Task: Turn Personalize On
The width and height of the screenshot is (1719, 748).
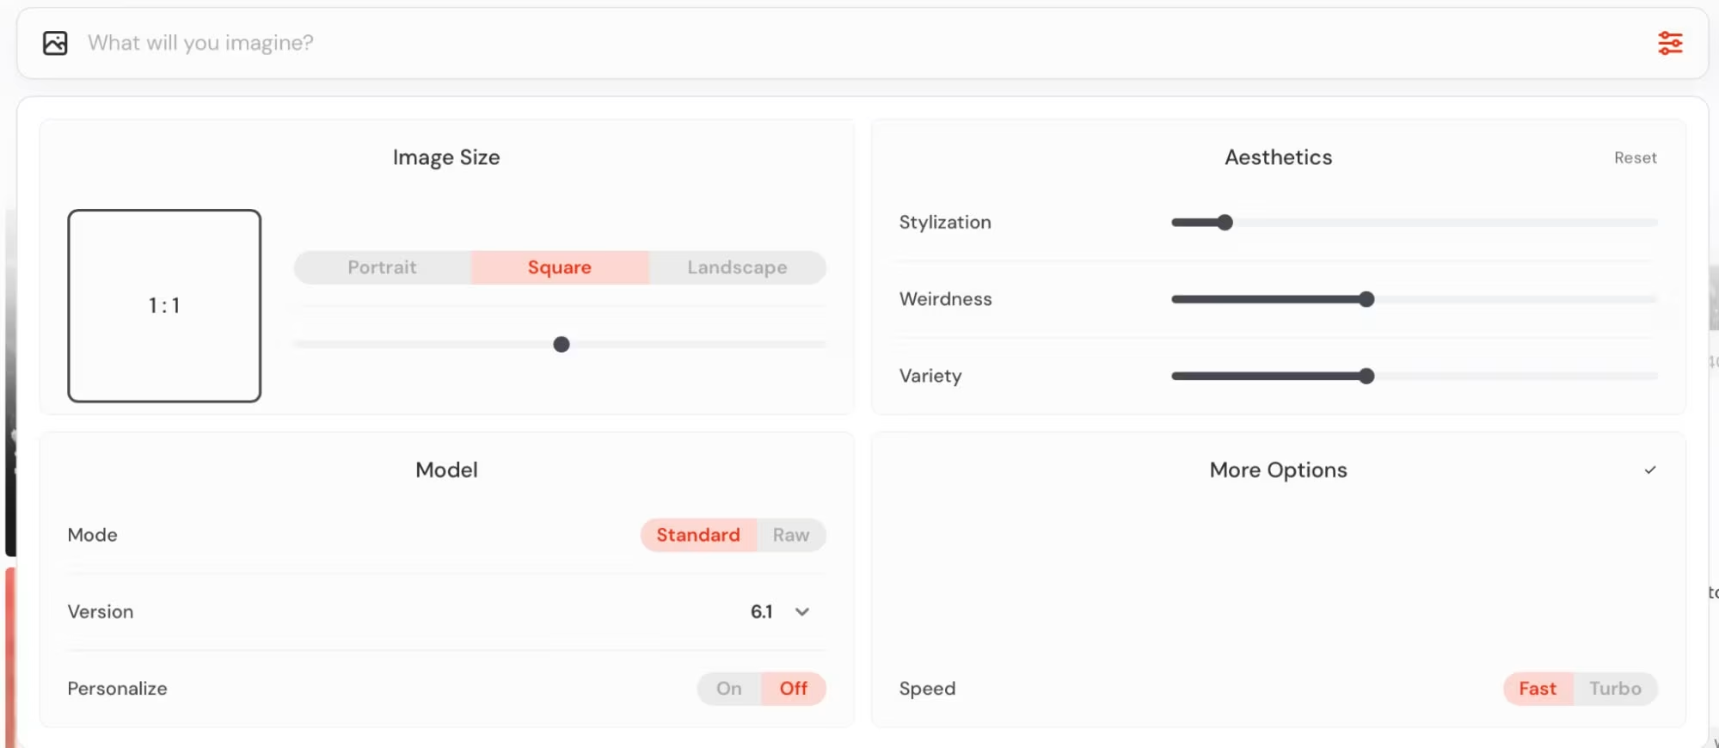Action: 728,689
